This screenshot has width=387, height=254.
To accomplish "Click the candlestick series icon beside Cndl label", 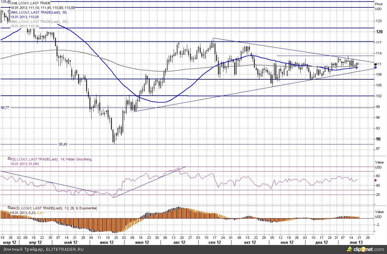I will tap(9, 3).
